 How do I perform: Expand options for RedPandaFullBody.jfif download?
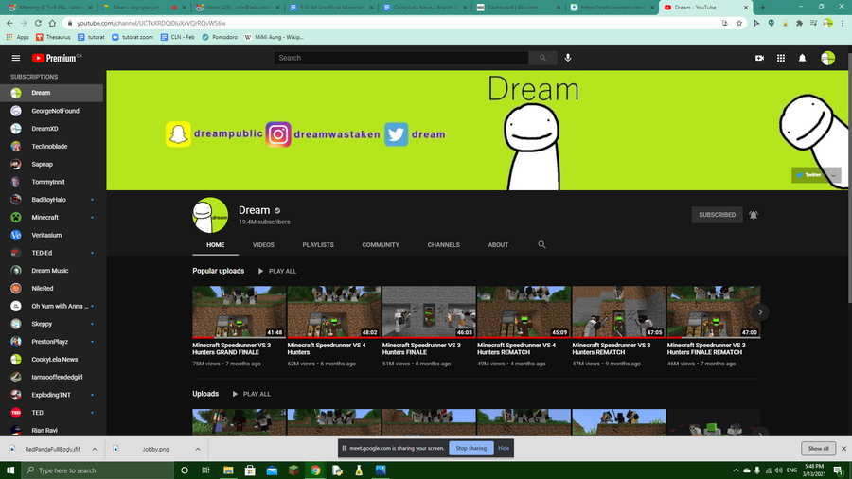click(x=94, y=449)
